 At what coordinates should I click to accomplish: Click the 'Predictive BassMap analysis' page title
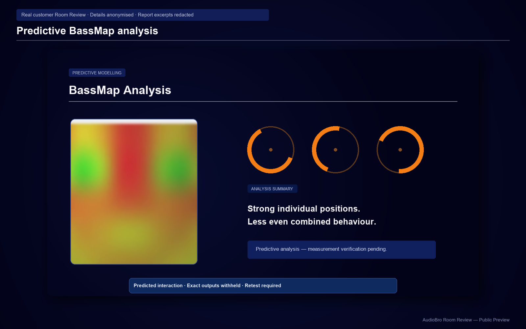click(x=87, y=31)
